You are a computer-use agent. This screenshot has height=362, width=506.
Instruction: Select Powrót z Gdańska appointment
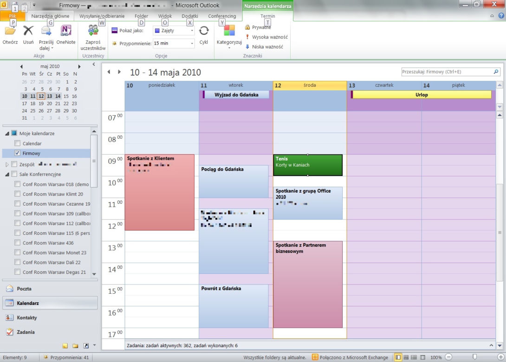pyautogui.click(x=234, y=306)
